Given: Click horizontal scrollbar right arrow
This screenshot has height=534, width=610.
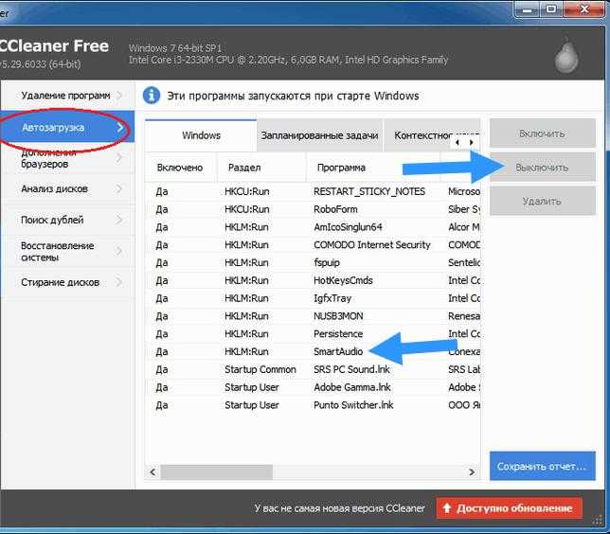Looking at the screenshot, I should pyautogui.click(x=472, y=472).
